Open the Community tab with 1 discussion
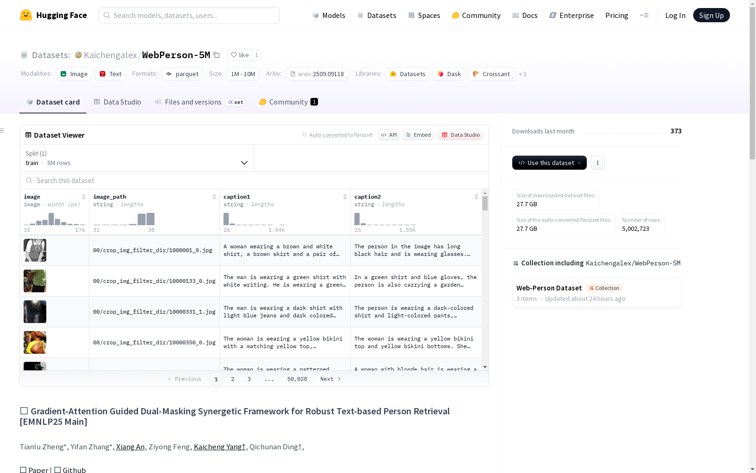Viewport: 756px width, 473px height. (x=288, y=102)
